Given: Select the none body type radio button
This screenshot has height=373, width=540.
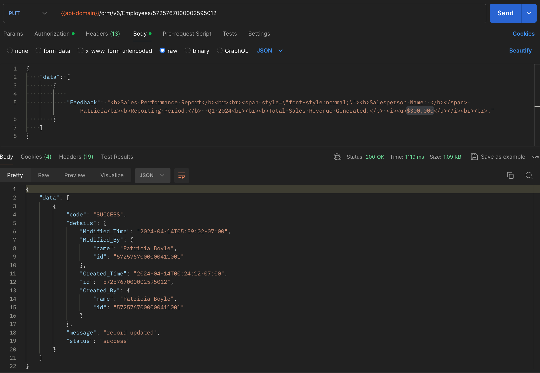Looking at the screenshot, I should tap(10, 51).
